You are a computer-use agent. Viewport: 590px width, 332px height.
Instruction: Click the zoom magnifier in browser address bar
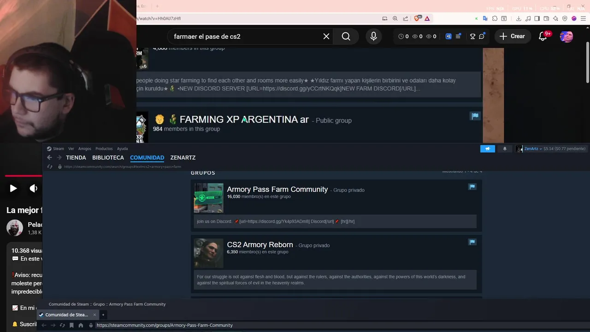point(395,18)
